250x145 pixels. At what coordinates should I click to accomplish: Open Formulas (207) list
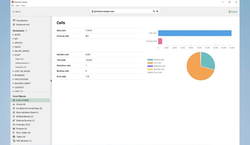[21, 125]
